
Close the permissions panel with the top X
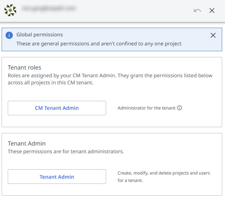pos(212,11)
